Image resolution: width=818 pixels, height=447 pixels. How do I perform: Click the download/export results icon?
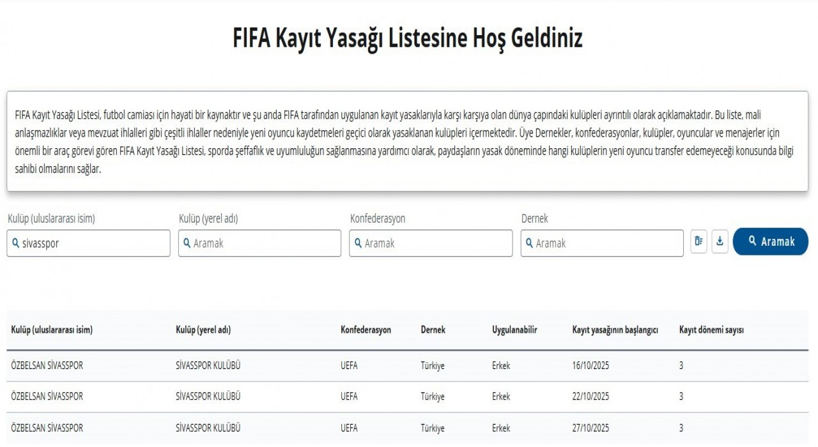(720, 242)
